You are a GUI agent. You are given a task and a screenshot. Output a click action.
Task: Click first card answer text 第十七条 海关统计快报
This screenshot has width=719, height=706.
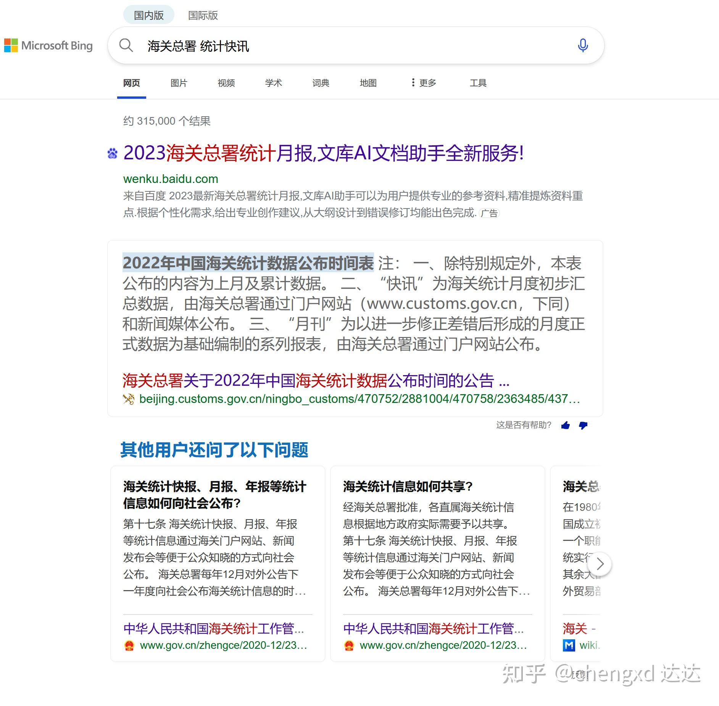click(x=214, y=557)
